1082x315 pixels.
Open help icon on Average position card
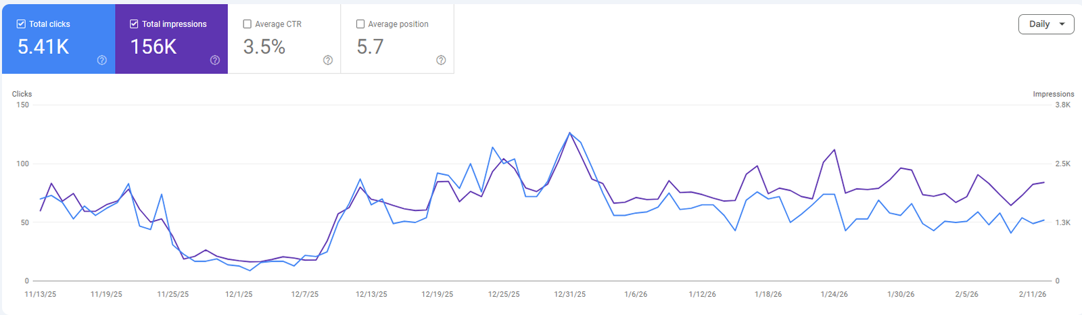coord(441,60)
